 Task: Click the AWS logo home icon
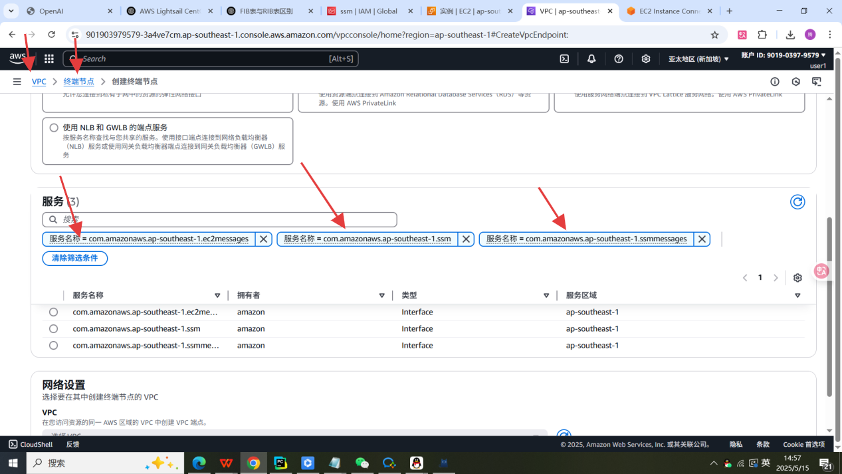18,59
